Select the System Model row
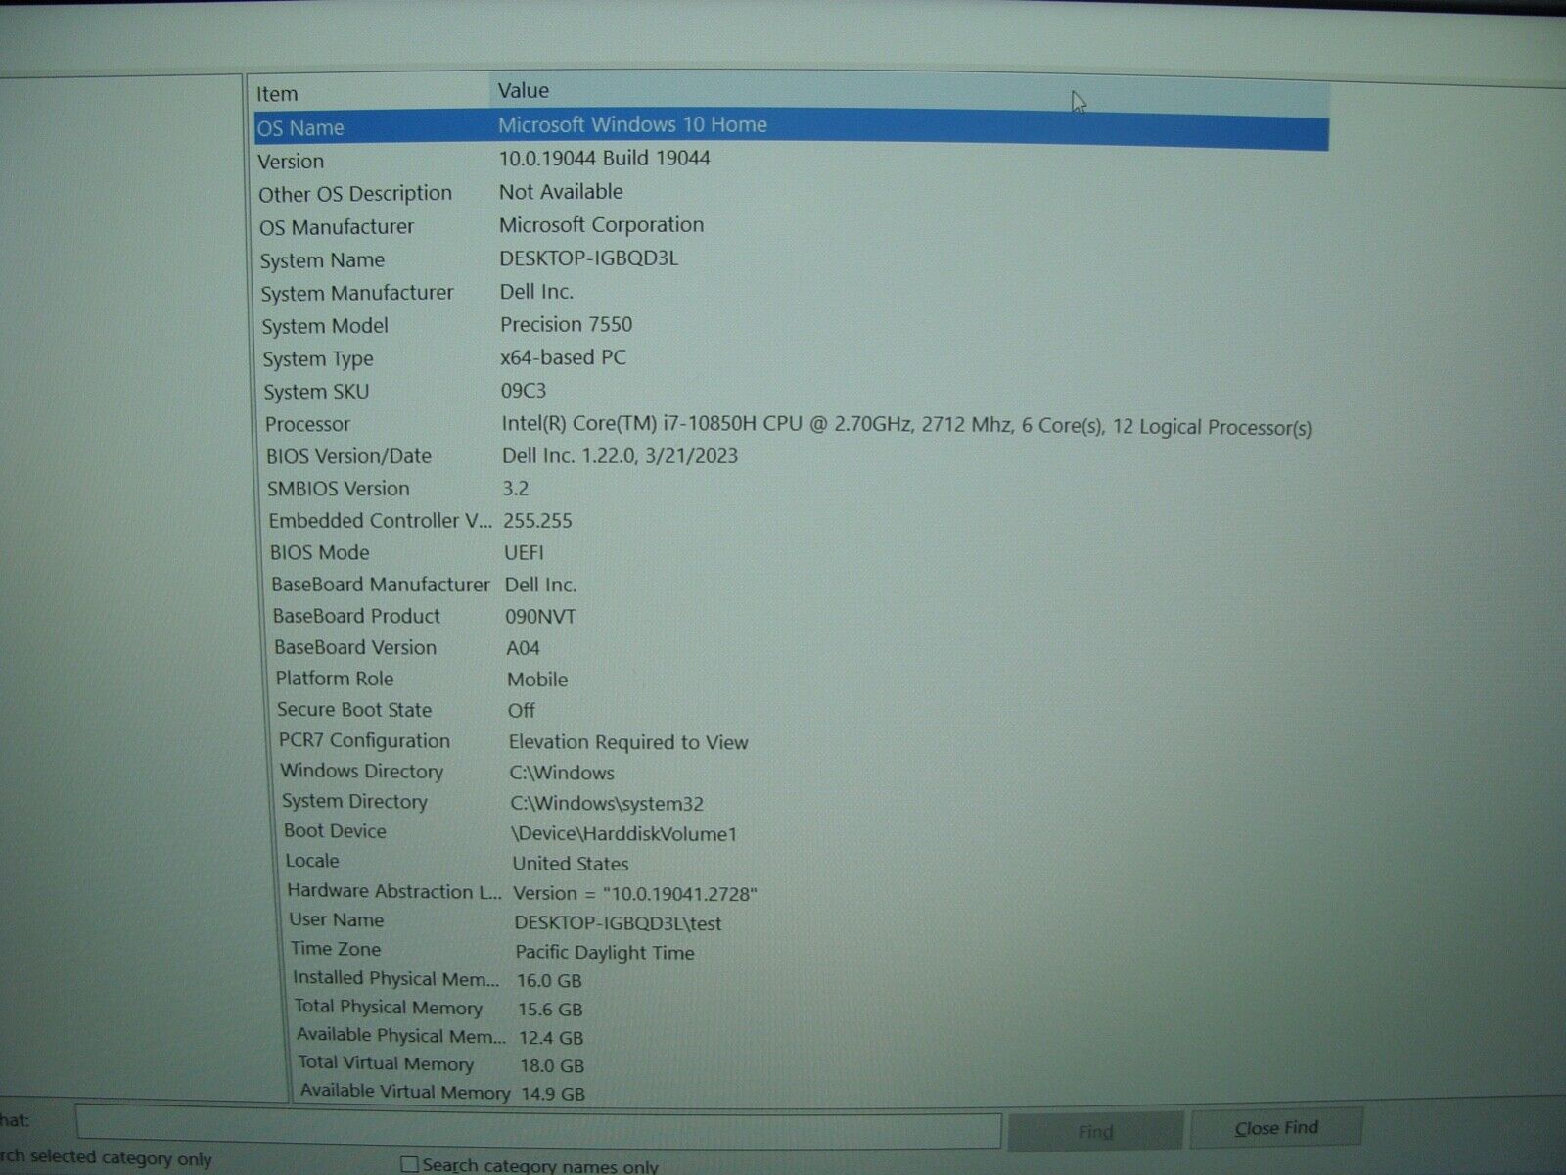 tap(791, 325)
